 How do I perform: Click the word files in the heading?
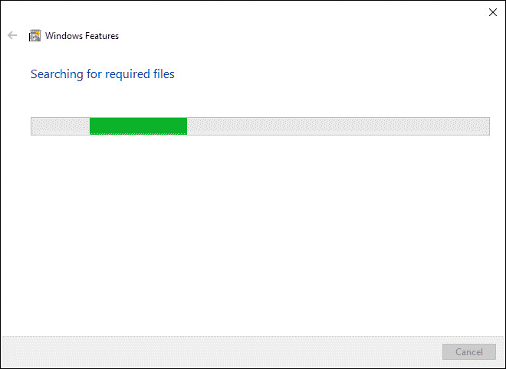[x=164, y=73]
